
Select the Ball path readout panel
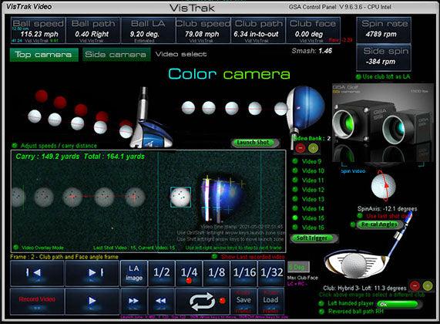point(93,30)
